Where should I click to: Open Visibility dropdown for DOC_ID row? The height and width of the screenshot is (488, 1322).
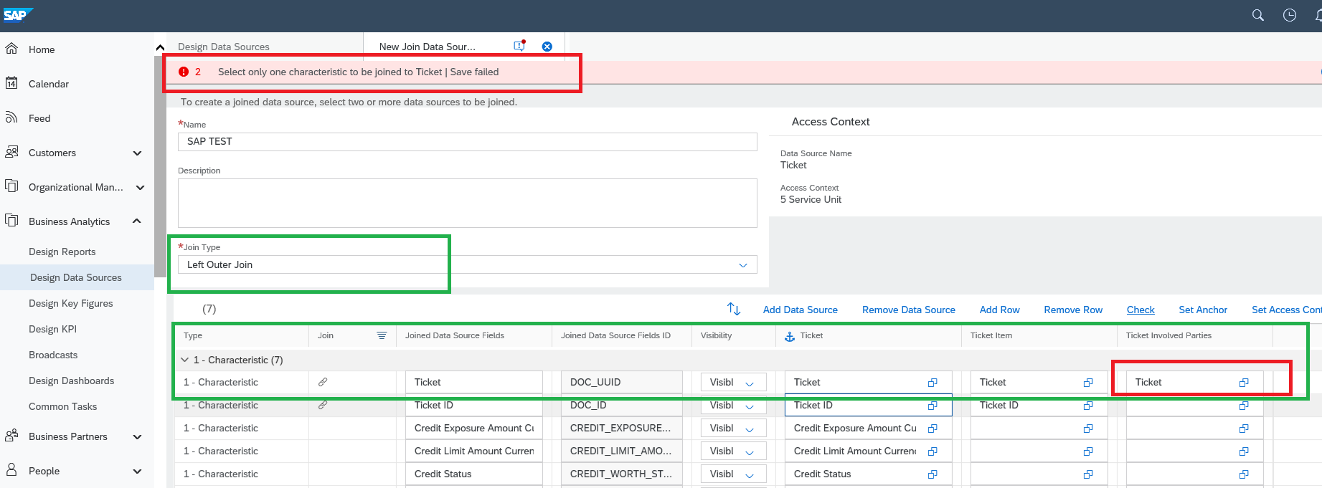[750, 406]
